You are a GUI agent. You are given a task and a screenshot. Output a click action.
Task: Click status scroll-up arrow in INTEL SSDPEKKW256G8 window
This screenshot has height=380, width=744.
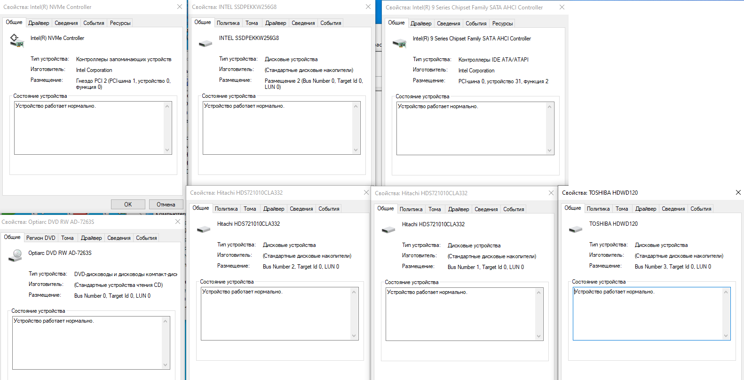click(x=356, y=106)
